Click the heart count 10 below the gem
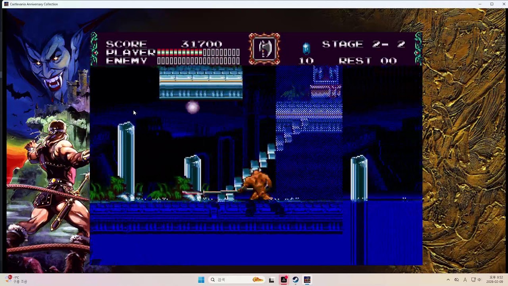This screenshot has height=286, width=508. click(306, 61)
